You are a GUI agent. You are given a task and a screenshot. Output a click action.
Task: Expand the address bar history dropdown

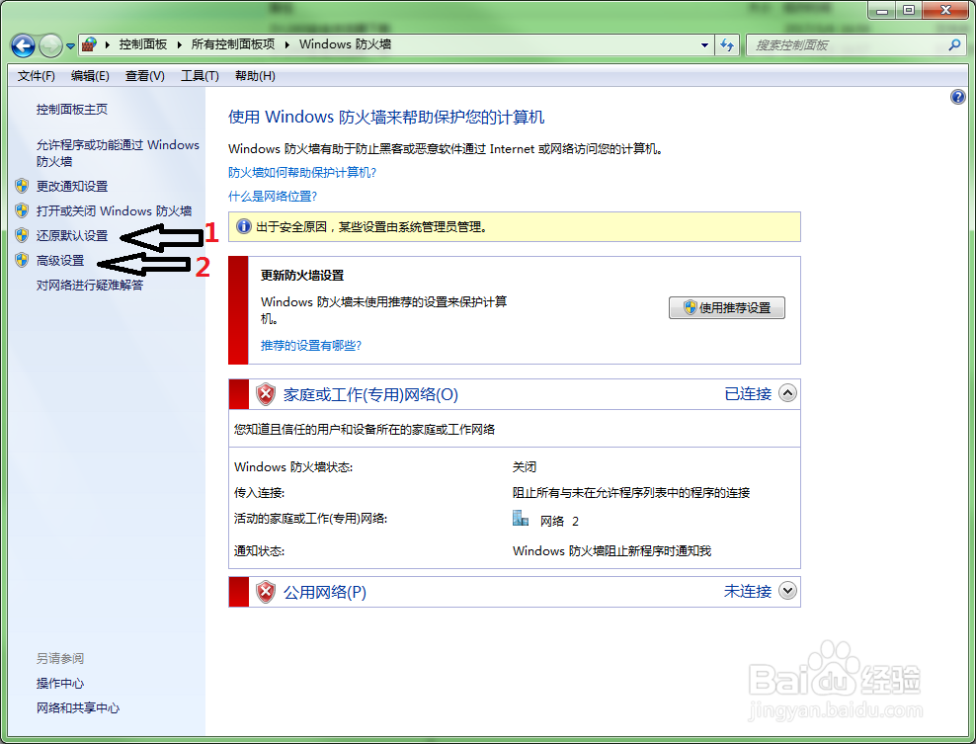(704, 44)
